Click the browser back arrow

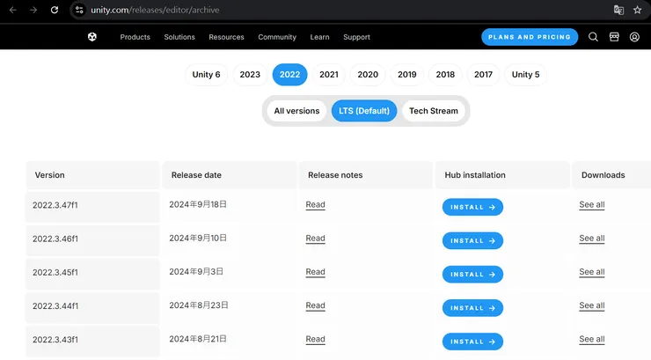tap(13, 10)
